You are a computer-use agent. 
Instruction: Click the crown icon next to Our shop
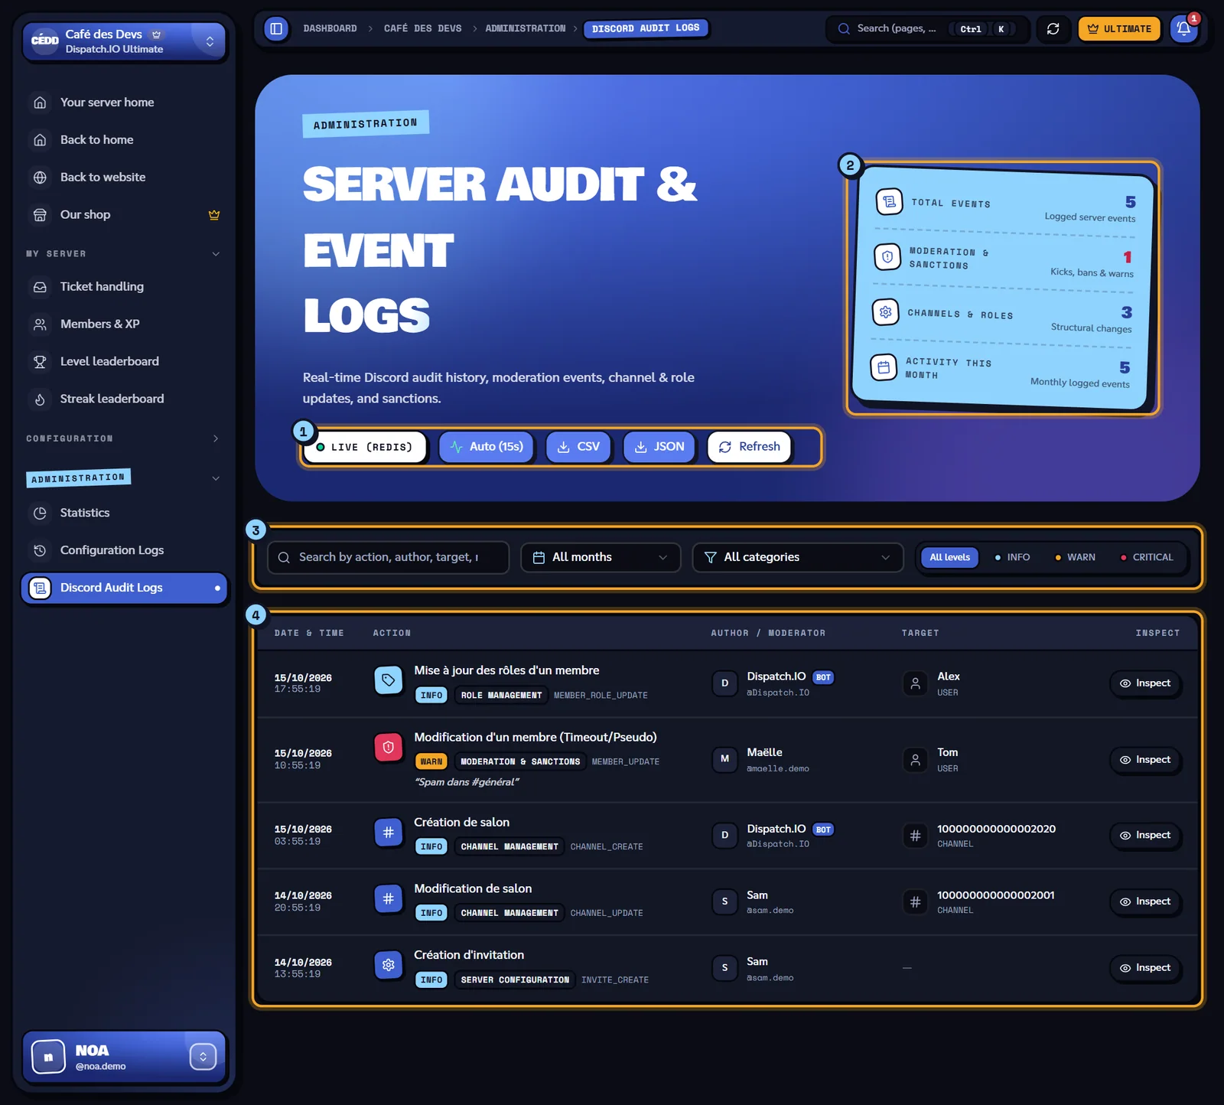214,215
